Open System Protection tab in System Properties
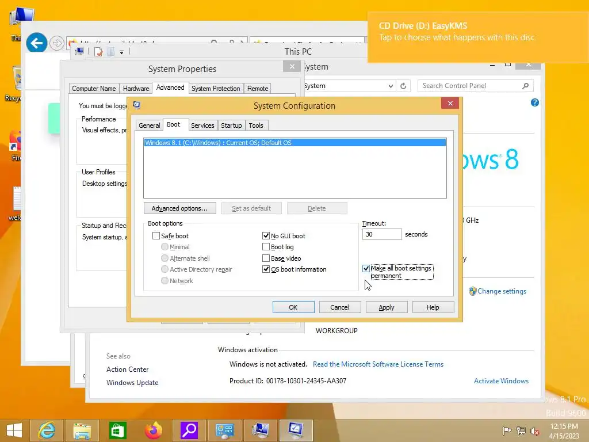 click(216, 89)
